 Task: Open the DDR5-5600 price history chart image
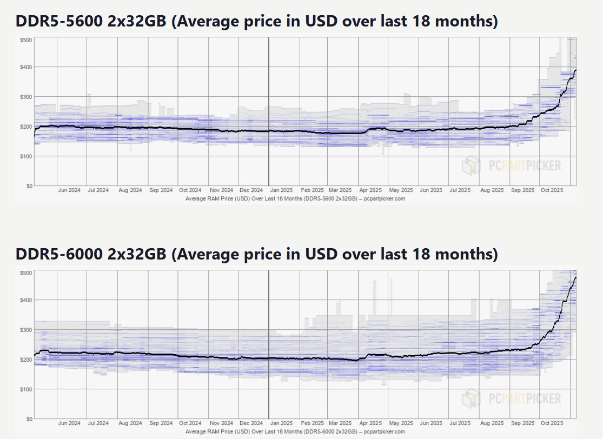(296, 119)
